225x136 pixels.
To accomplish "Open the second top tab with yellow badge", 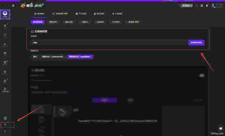I will (60, 13).
